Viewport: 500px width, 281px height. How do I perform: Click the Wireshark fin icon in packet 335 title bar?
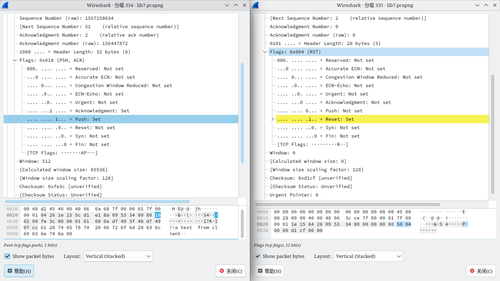pyautogui.click(x=255, y=5)
